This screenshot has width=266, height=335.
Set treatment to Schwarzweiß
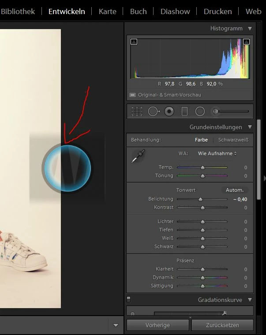tap(233, 140)
